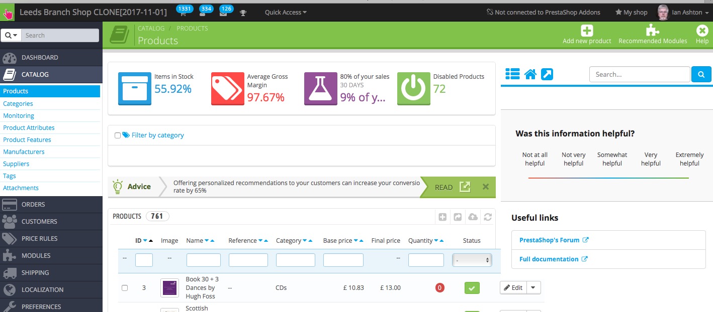
Task: Click the refresh list icon in products panel
Action: click(488, 217)
